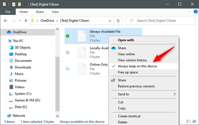Select Network in the navigation pane

click(19, 116)
